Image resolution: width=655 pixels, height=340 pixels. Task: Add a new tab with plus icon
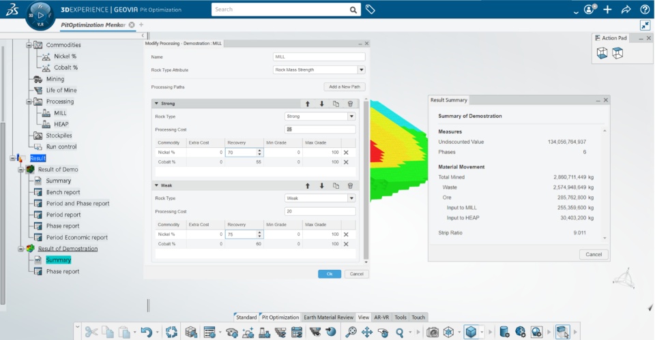pos(141,25)
